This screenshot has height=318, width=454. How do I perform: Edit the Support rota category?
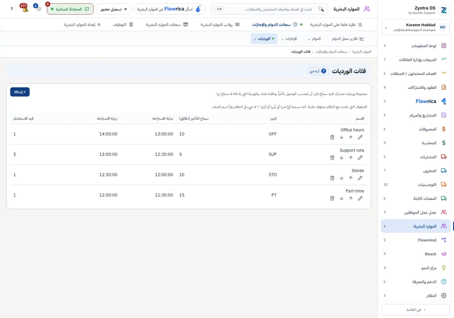click(x=360, y=158)
